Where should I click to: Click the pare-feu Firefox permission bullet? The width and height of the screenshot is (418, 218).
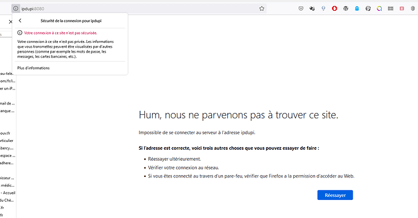(x=251, y=176)
